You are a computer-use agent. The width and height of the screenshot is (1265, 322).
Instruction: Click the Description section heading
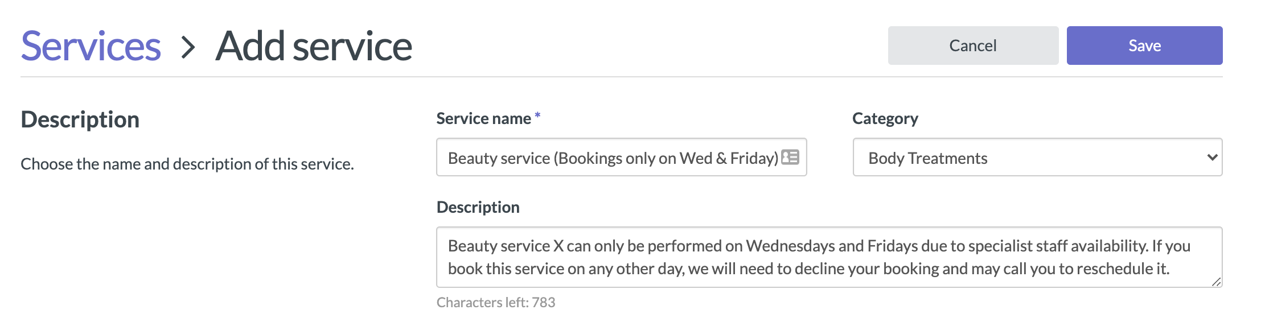[x=80, y=119]
